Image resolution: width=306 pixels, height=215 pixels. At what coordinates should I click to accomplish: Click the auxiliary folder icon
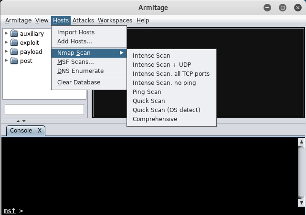[14, 33]
